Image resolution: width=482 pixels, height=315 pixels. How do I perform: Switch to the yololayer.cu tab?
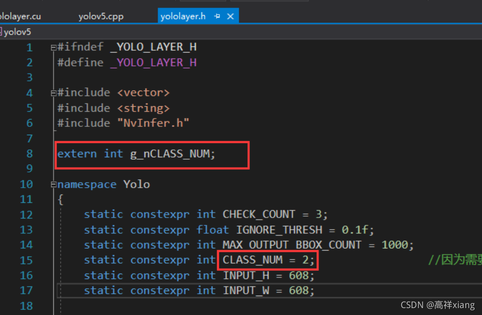coord(20,16)
